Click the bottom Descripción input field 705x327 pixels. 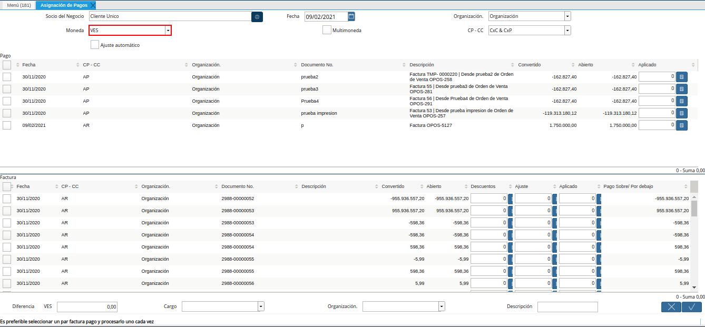(567, 307)
